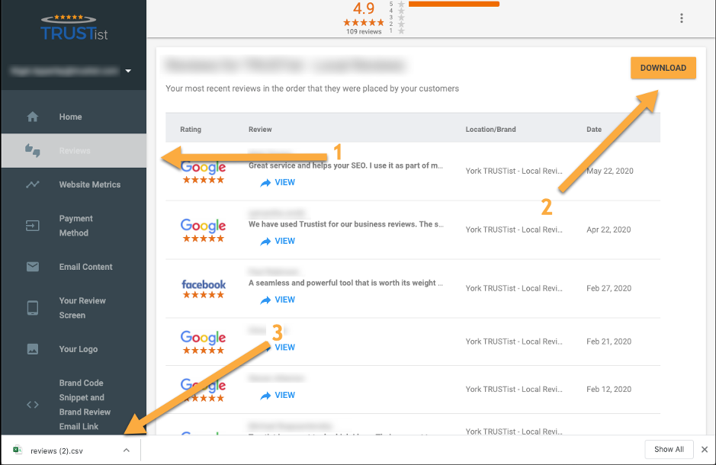The image size is (716, 465).
Task: Open the reviews (2).csv downloaded file
Action: click(56, 451)
